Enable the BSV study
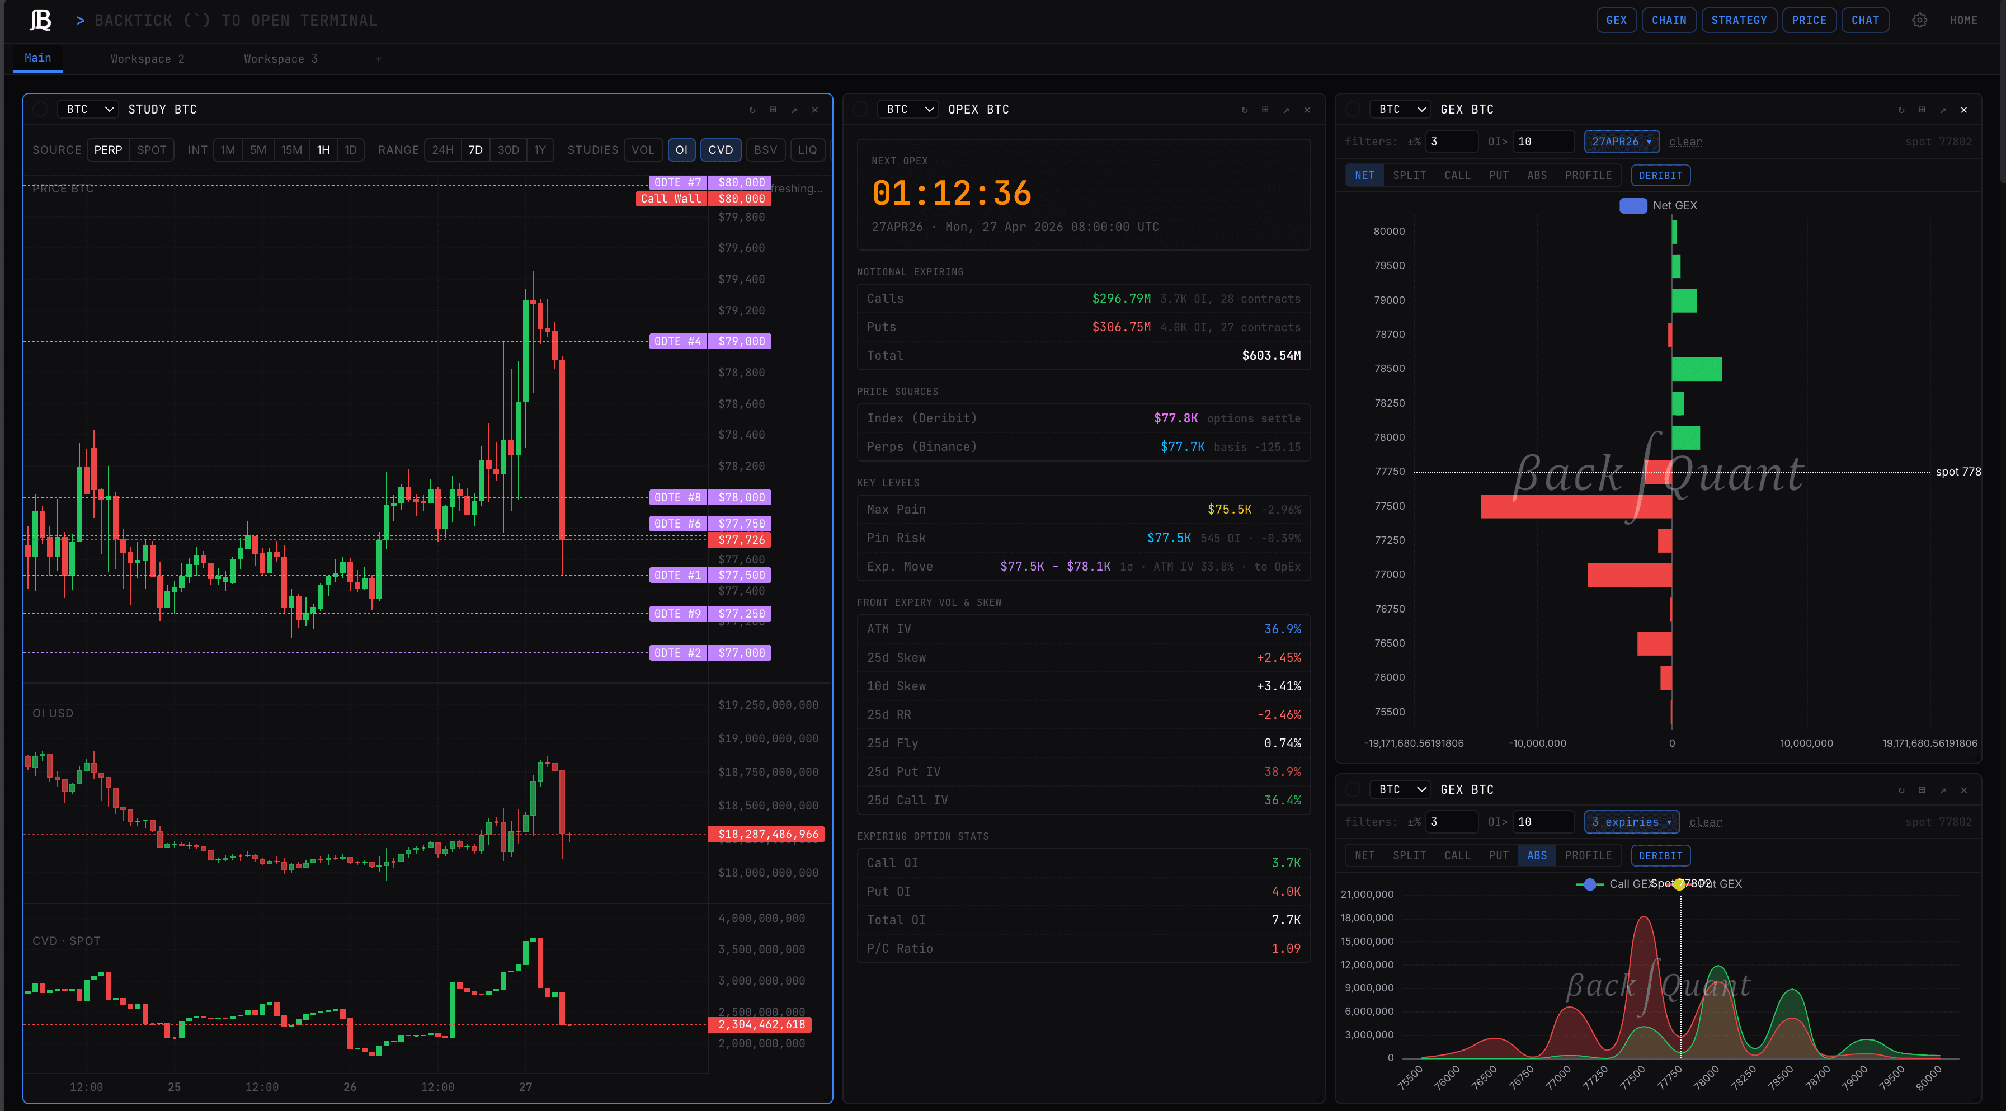2006x1111 pixels. 765,150
